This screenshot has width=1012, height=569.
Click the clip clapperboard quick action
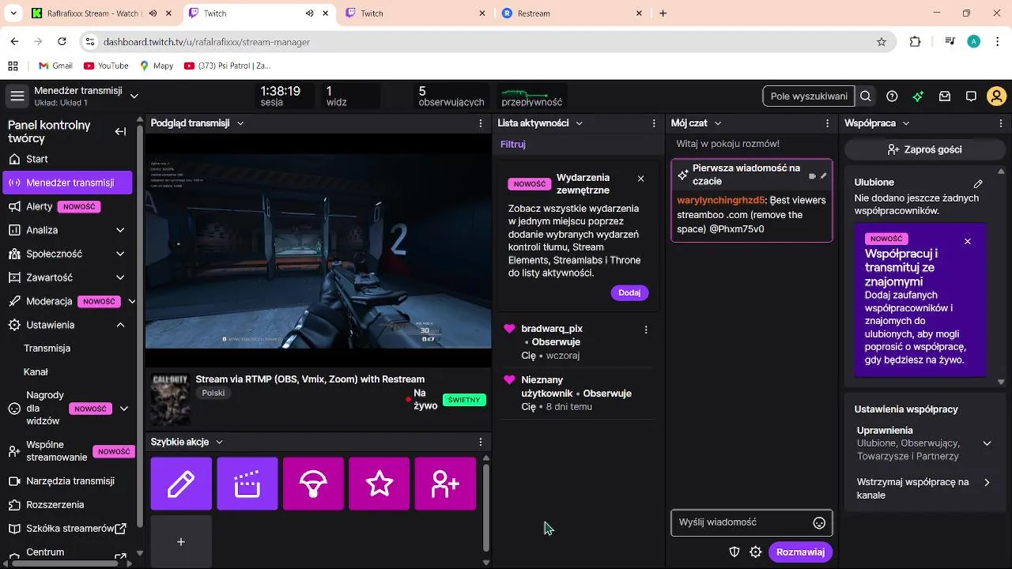point(247,484)
